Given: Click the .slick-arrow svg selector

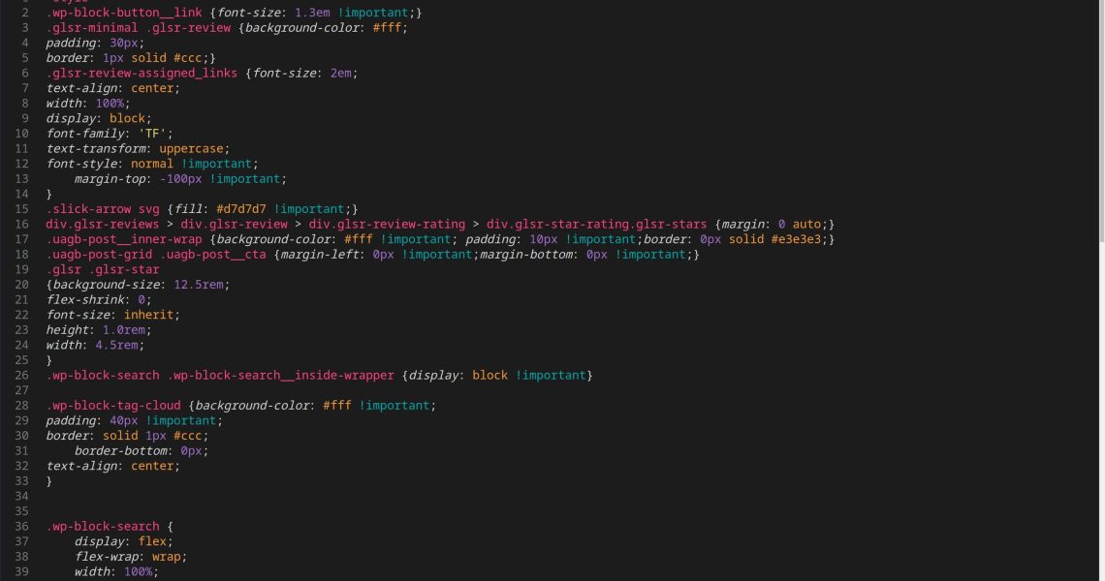Looking at the screenshot, I should 105,209.
